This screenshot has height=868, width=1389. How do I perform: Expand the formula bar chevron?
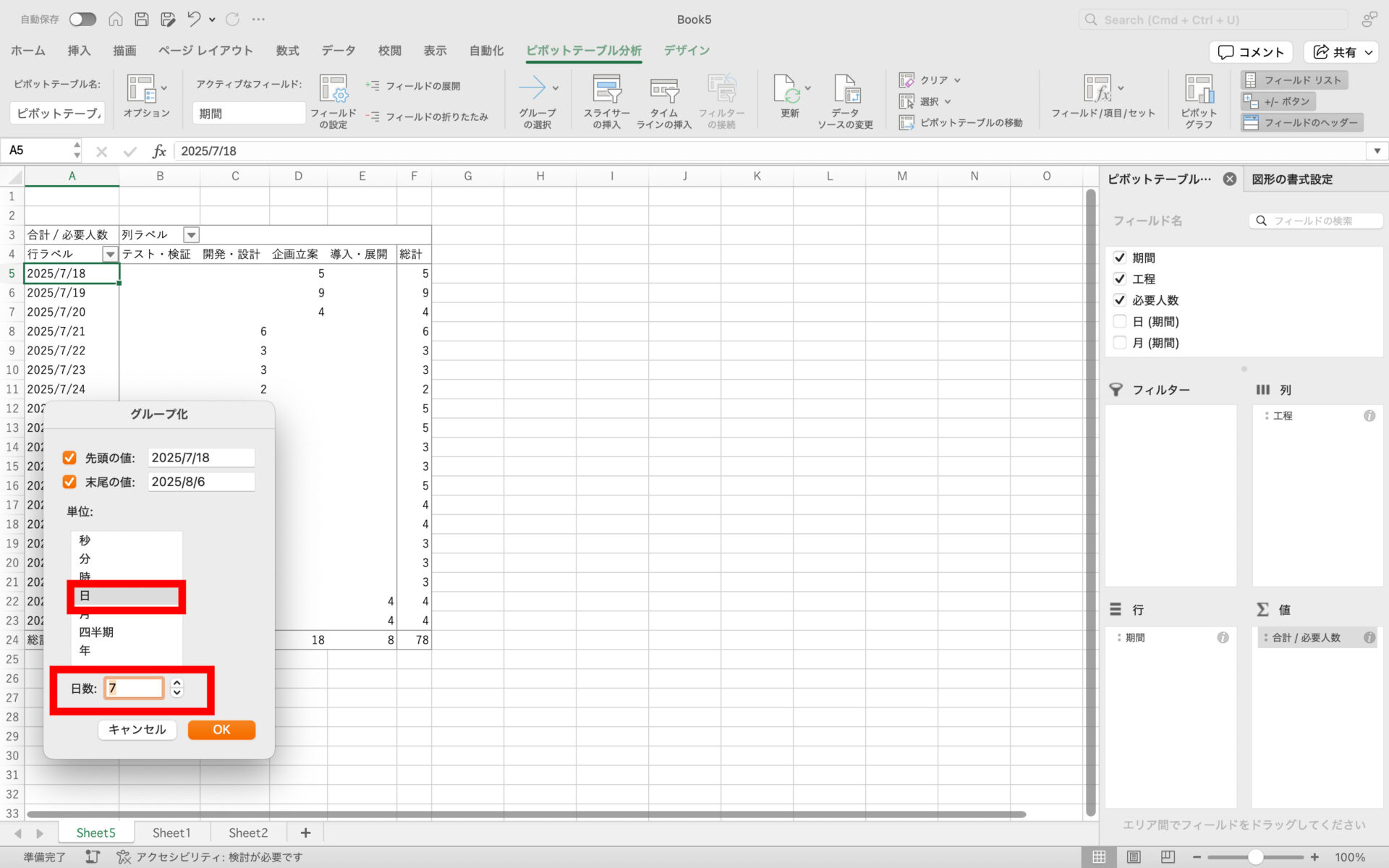point(1377,151)
